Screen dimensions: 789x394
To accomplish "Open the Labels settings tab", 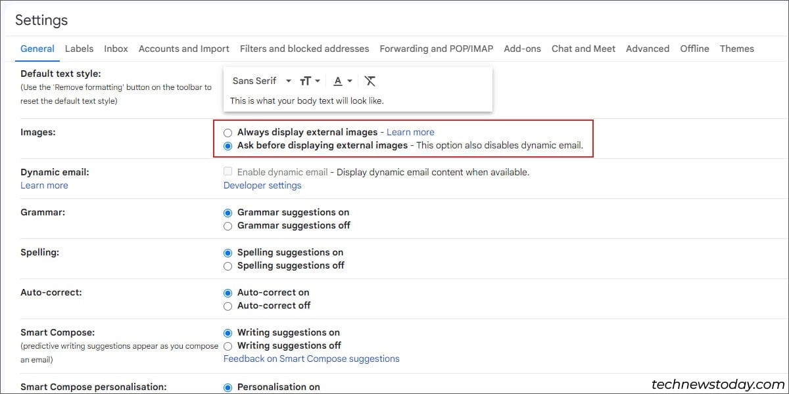I will click(x=79, y=49).
